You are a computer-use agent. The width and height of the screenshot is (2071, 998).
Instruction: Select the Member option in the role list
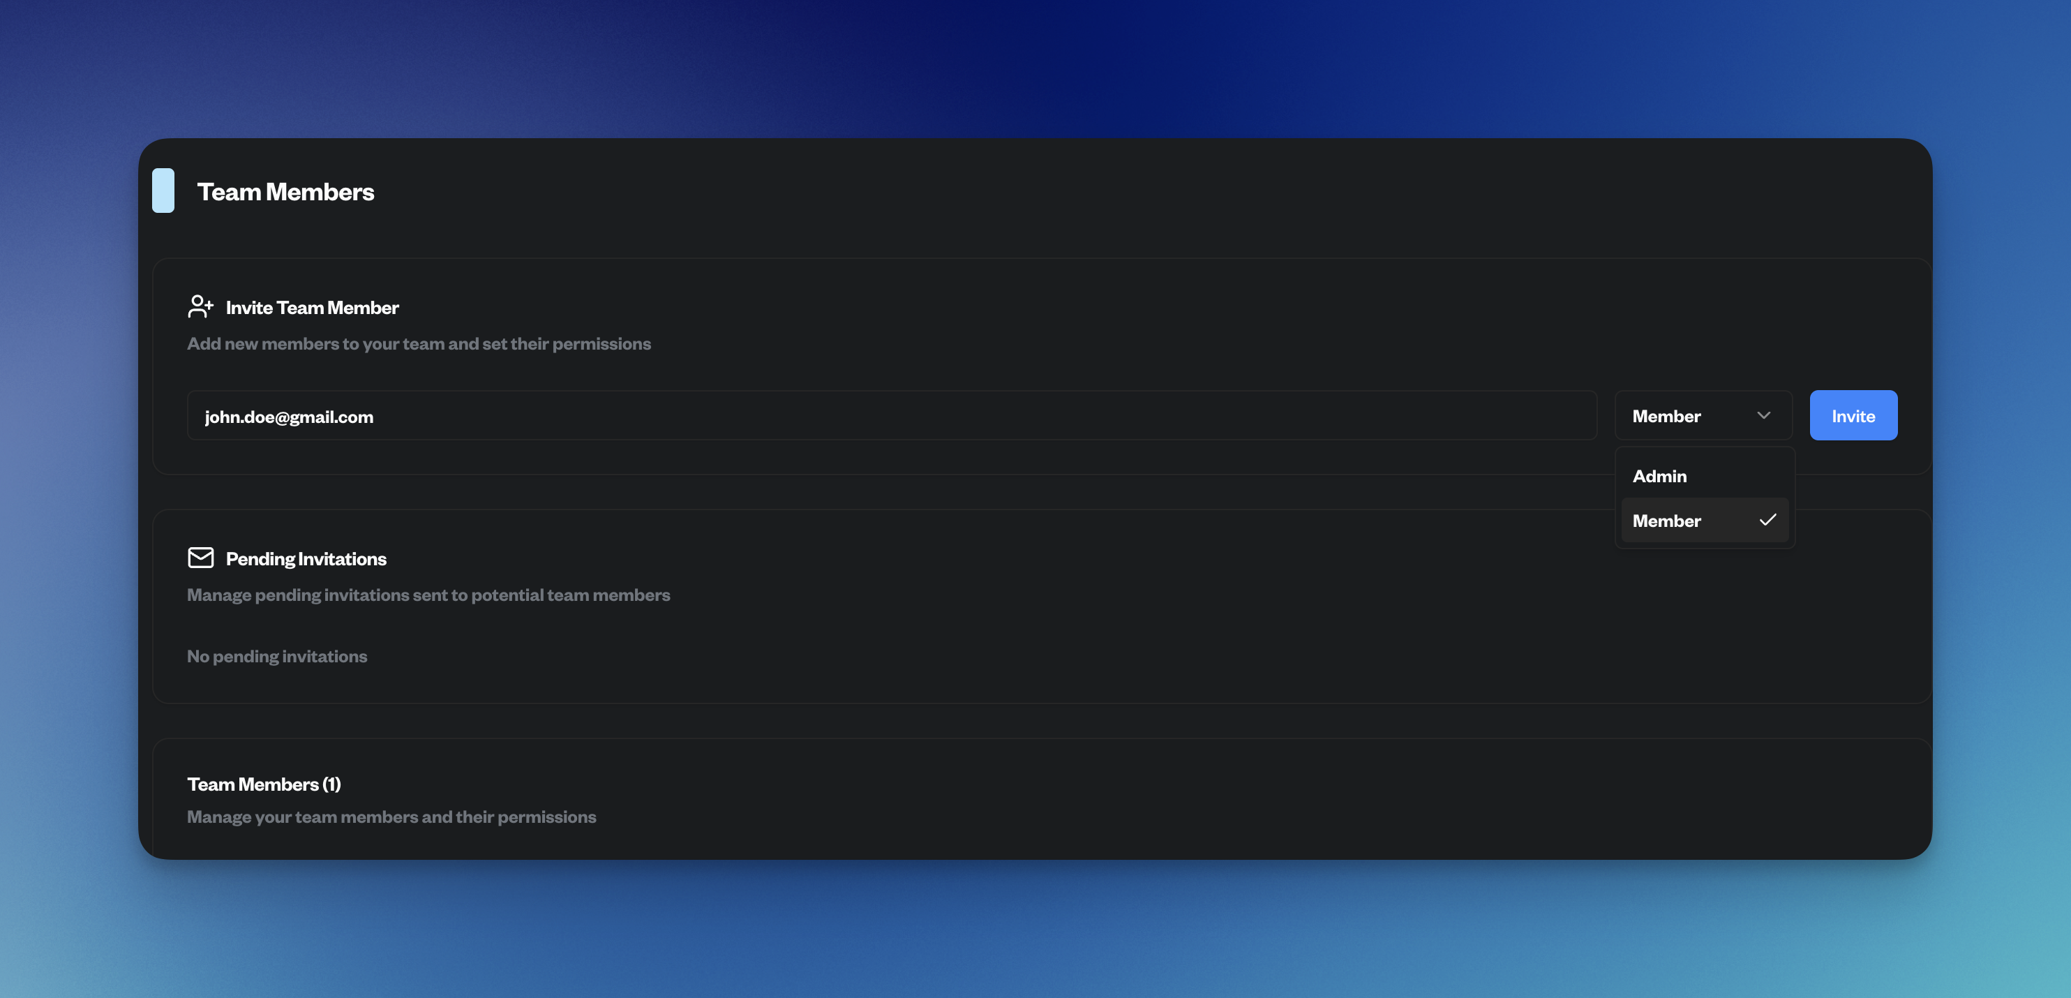1668,521
